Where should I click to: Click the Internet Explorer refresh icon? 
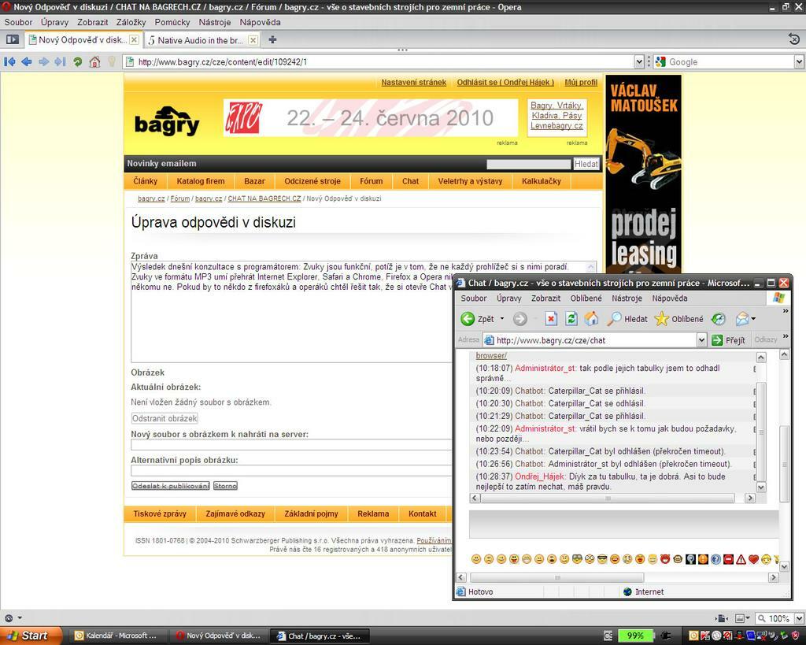point(571,319)
